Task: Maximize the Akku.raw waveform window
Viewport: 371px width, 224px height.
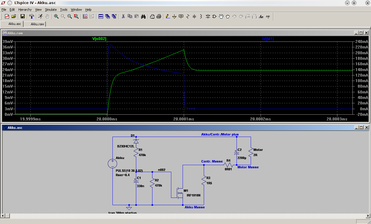Action: [x=361, y=33]
